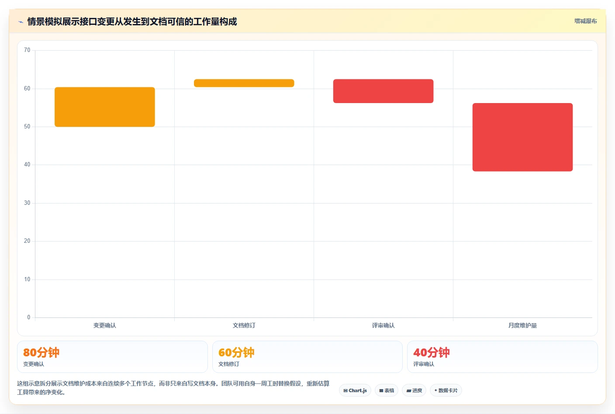
Task: Click the y-axis value 60
Action: (27, 89)
